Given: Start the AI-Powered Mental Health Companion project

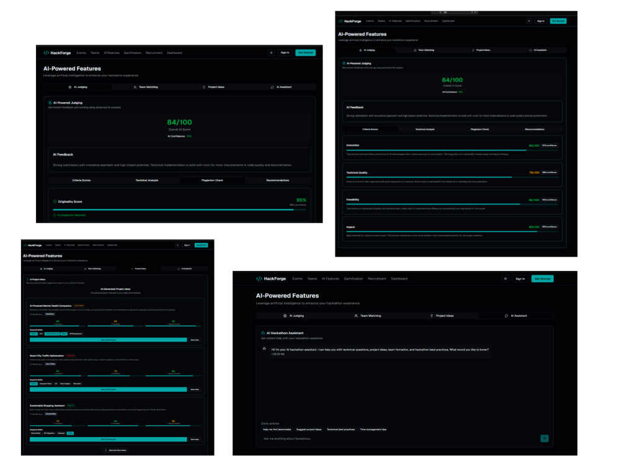Looking at the screenshot, I should pyautogui.click(x=108, y=340).
